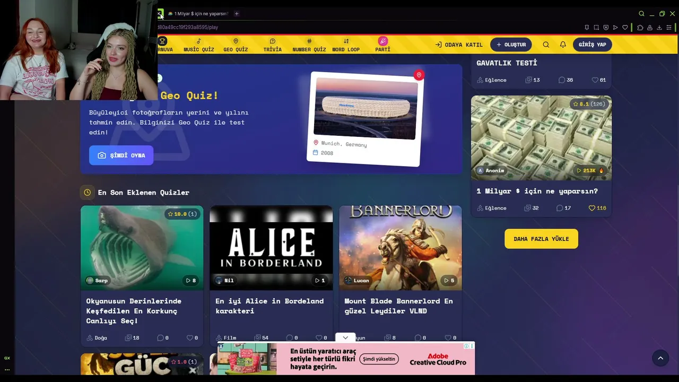
Task: Click Eğlence category under '1 Milyar $'
Action: click(492, 208)
